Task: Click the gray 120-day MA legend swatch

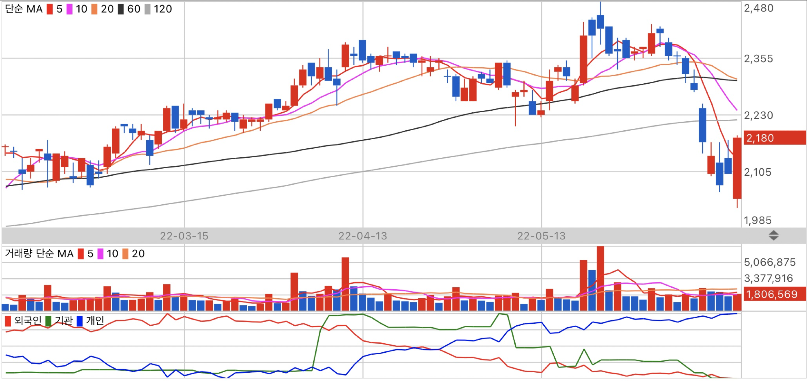Action: [x=147, y=9]
